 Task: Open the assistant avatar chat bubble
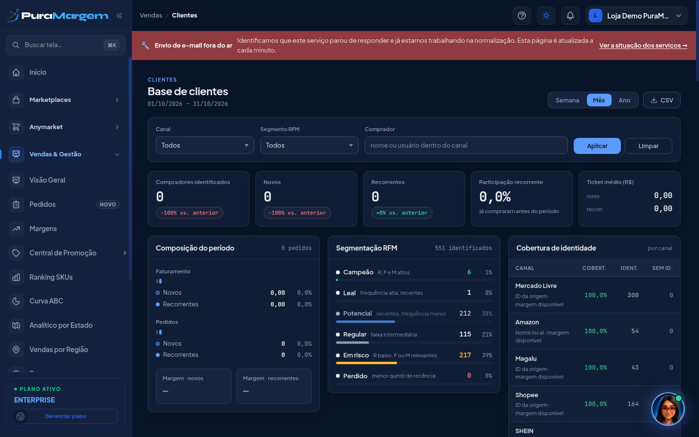click(x=668, y=409)
